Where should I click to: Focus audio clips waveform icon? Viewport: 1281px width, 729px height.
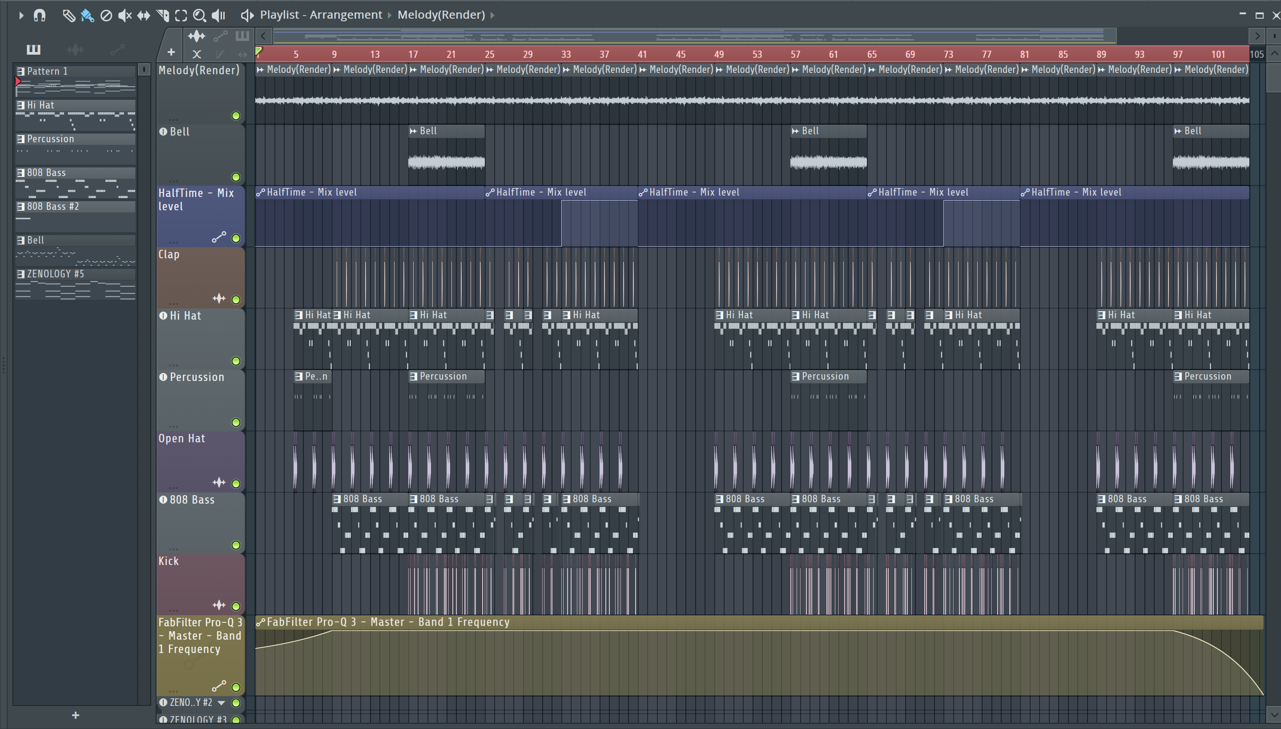coord(197,36)
